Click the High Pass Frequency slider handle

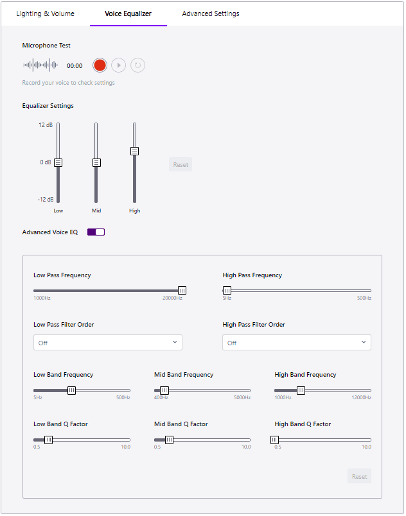(227, 290)
